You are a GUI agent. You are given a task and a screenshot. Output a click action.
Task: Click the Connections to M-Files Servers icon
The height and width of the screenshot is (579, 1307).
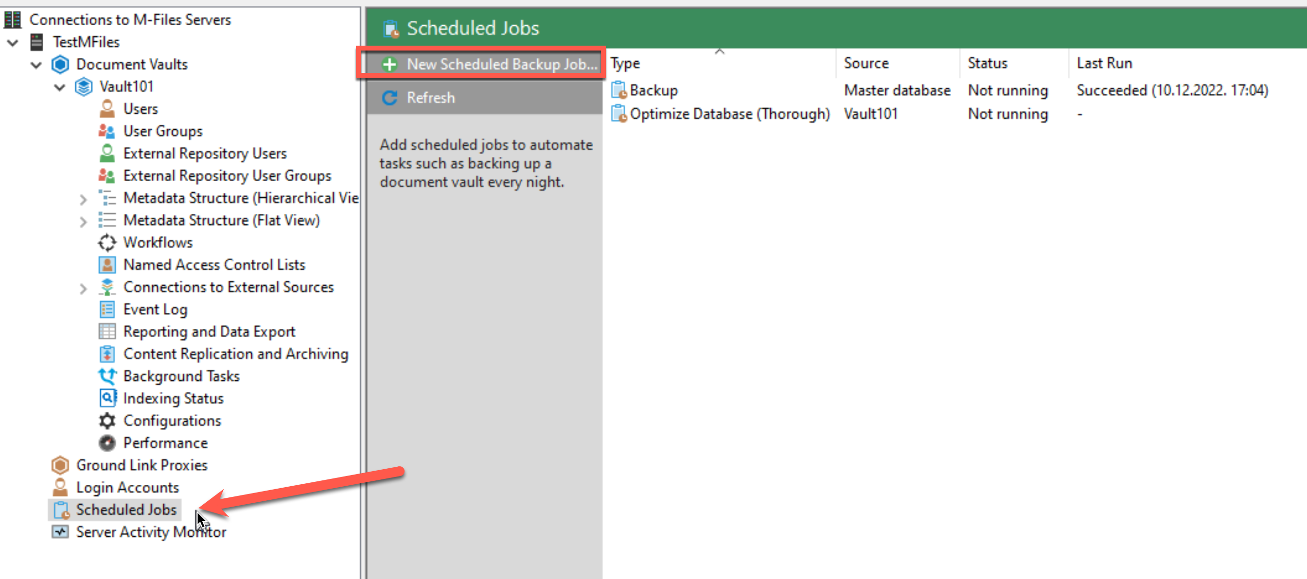[x=13, y=19]
